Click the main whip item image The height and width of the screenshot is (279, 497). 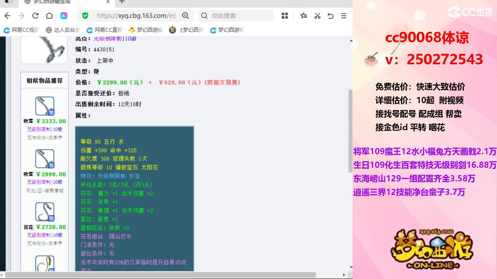coord(44,50)
